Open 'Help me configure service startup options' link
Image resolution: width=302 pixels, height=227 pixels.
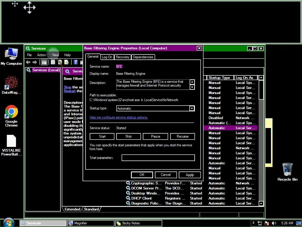(x=119, y=117)
